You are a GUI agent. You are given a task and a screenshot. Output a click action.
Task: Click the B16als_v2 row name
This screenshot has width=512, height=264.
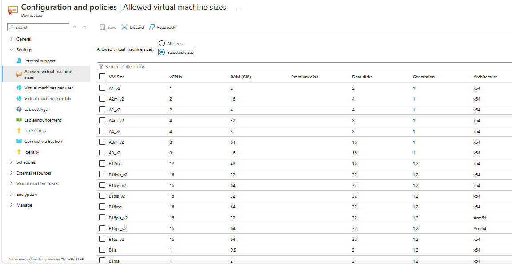(x=118, y=175)
